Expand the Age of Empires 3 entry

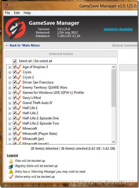pos(10,67)
